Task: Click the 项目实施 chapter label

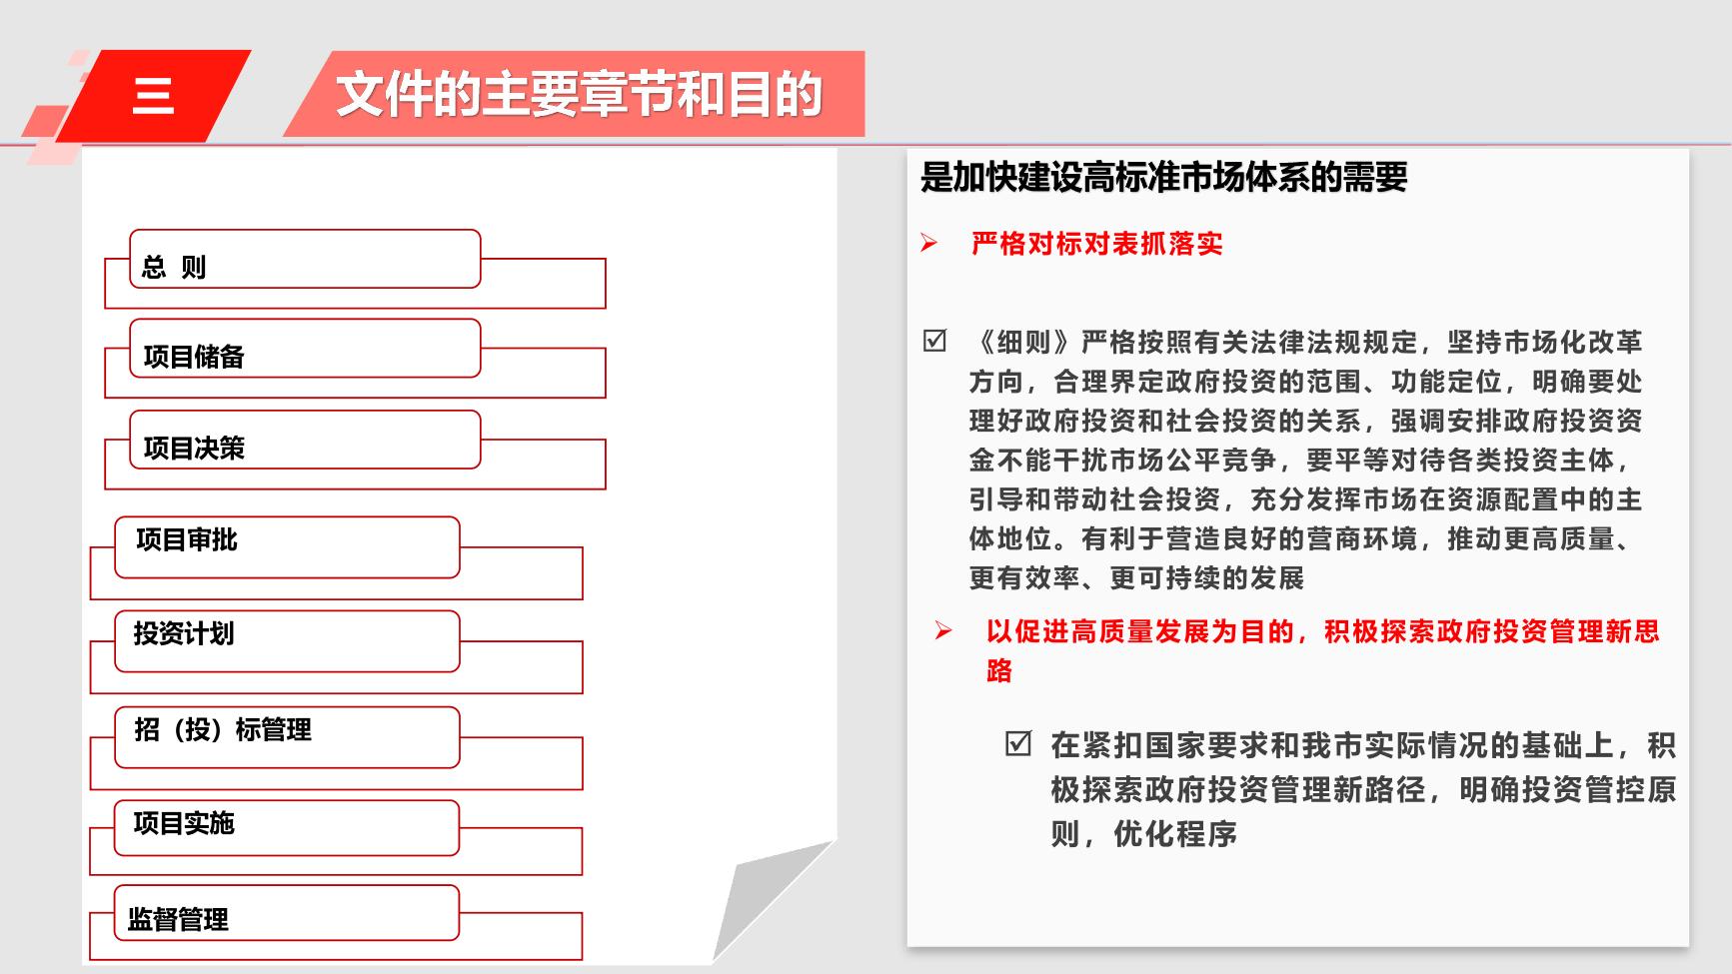Action: point(184,823)
